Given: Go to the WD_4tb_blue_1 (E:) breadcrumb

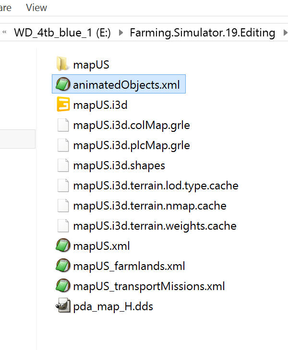Looking at the screenshot, I should 62,33.
